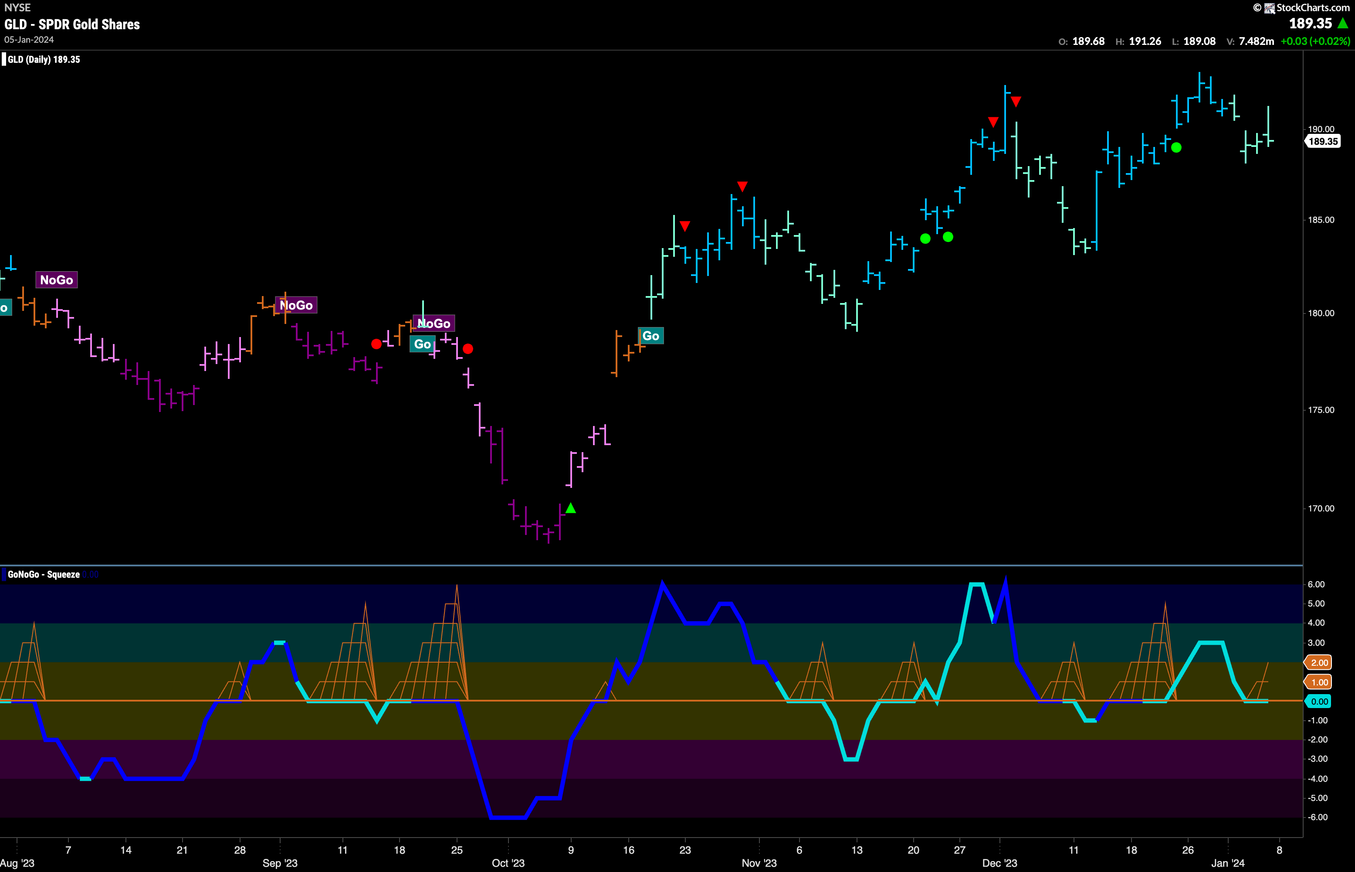Click the highest red down-triangle in early December
The height and width of the screenshot is (872, 1355).
pos(1016,101)
